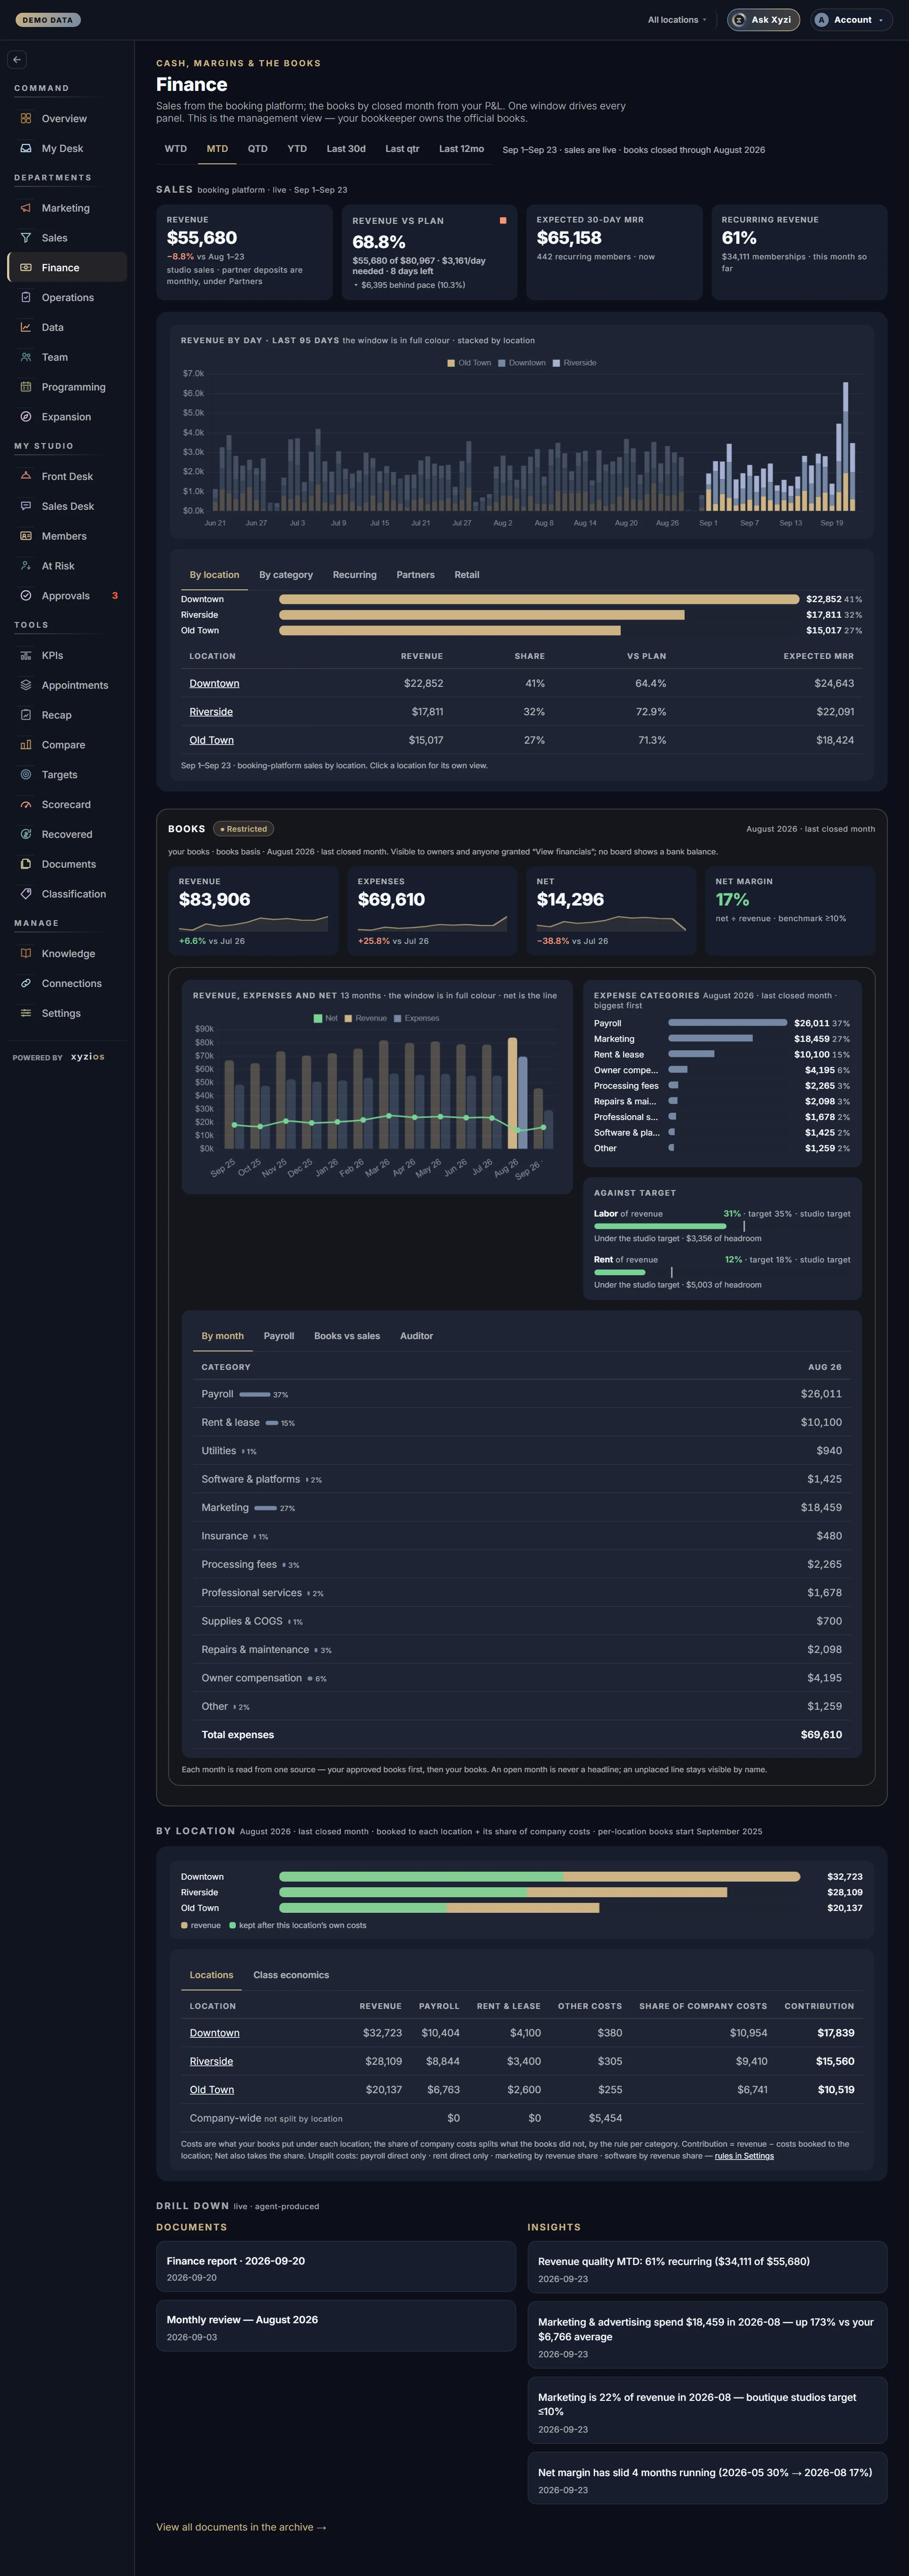Click Old Town legend swatch in revenue chart
Viewport: 909px width, 2576px height.
[451, 363]
